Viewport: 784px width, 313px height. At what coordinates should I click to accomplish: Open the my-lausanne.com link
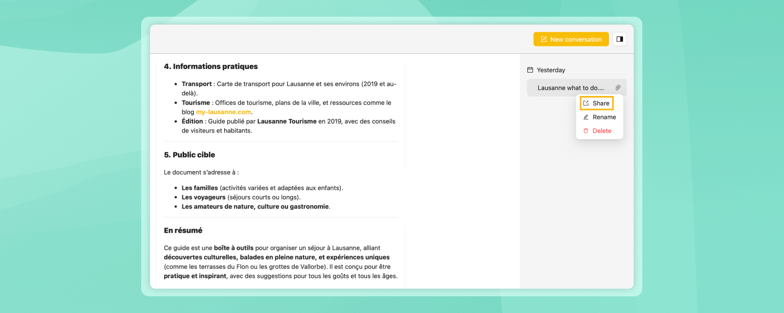pos(223,112)
